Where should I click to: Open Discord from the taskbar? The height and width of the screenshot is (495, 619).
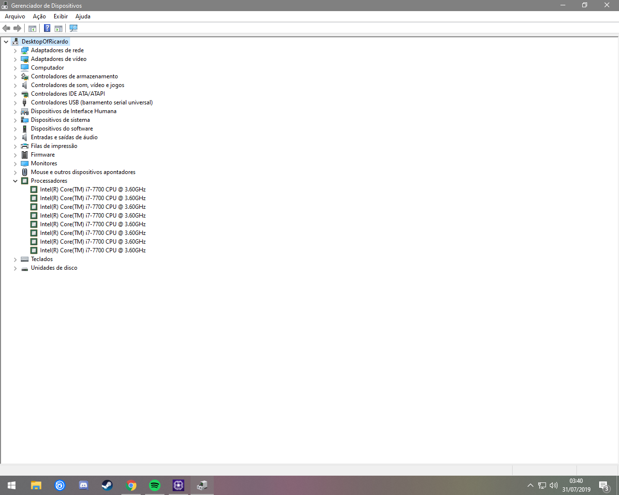click(84, 485)
